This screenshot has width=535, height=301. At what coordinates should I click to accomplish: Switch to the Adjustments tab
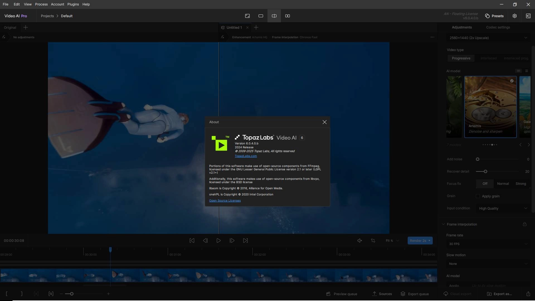(462, 27)
